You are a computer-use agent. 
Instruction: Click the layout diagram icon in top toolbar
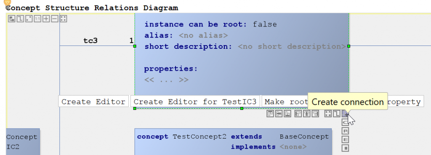[11, 19]
